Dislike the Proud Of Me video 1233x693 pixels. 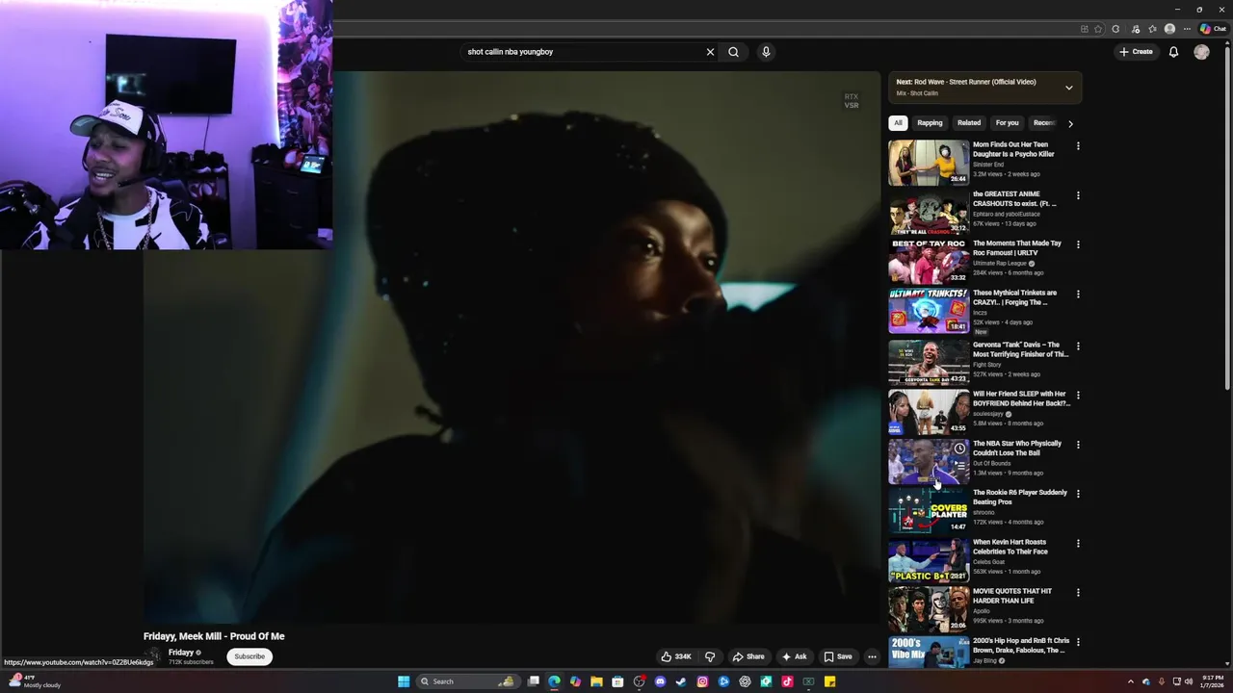(710, 656)
